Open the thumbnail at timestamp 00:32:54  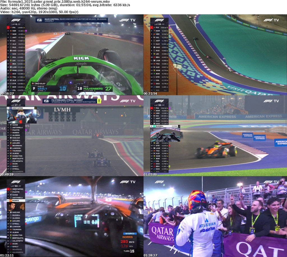click(x=215, y=55)
